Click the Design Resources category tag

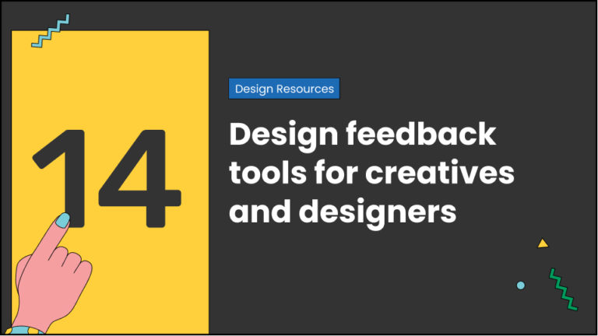284,89
